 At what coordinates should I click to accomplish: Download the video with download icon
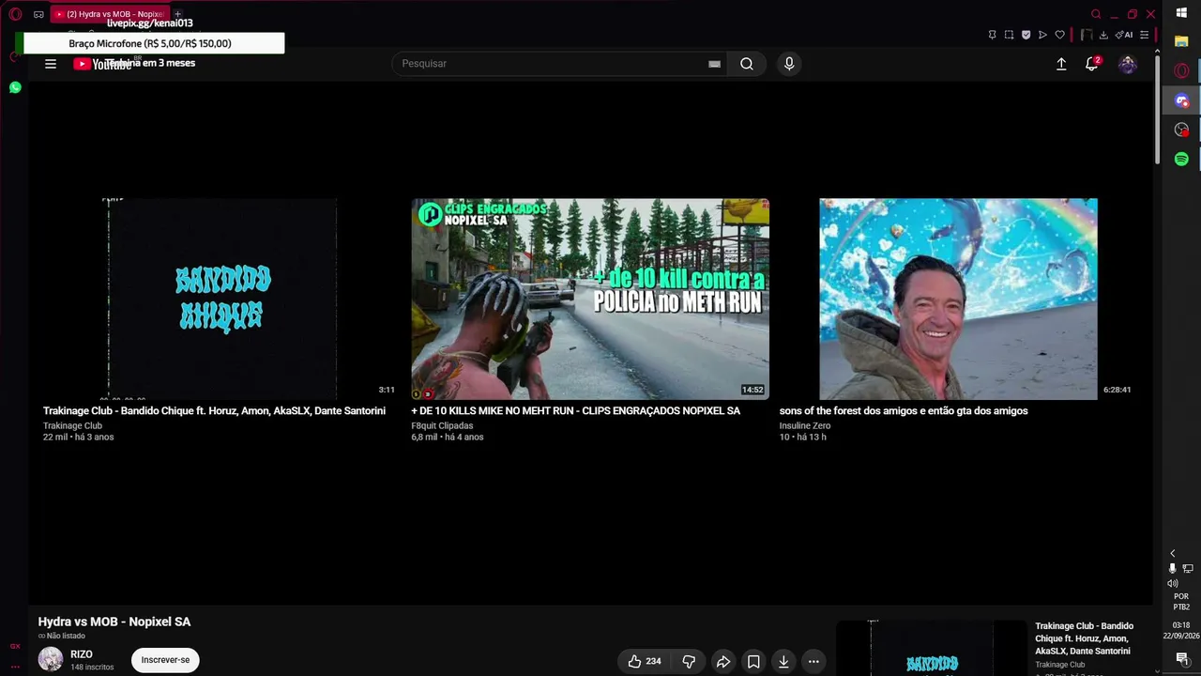(783, 662)
